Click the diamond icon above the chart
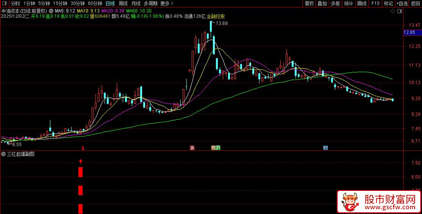 pos(392,11)
